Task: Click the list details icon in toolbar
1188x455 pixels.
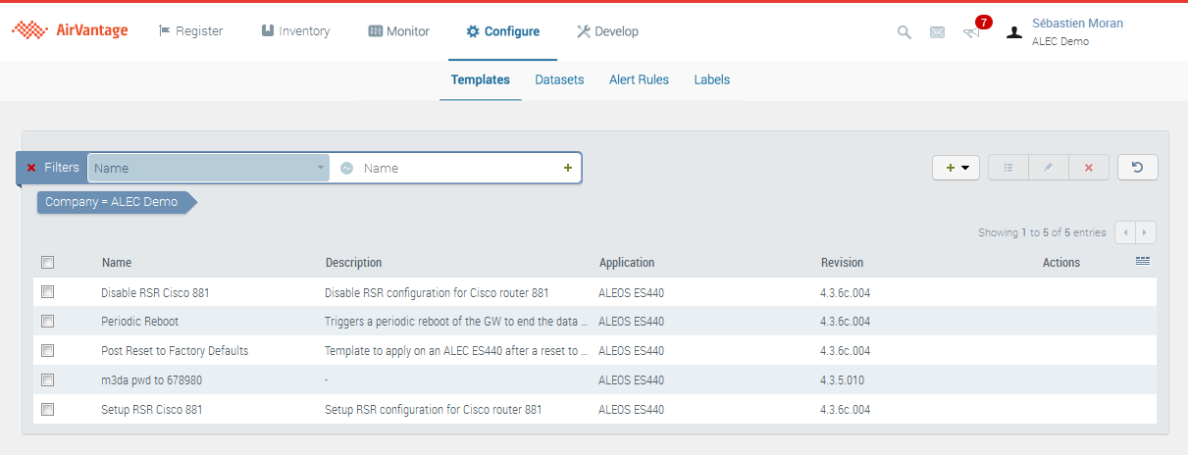Action: [1007, 168]
